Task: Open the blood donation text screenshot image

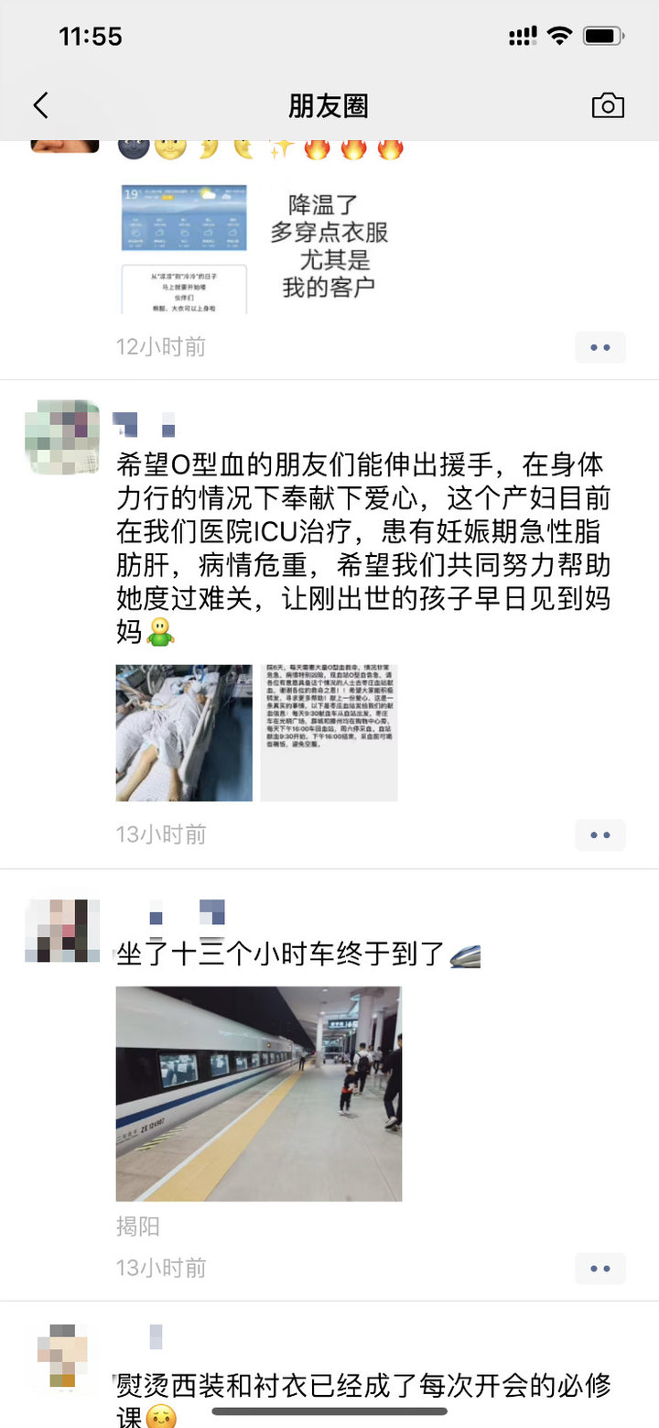Action: pos(329,733)
